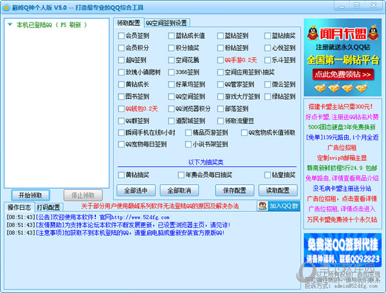The width and height of the screenshot is (386, 293).
Task: Tick the QQ管家签到 checkbox
Action: click(x=220, y=84)
